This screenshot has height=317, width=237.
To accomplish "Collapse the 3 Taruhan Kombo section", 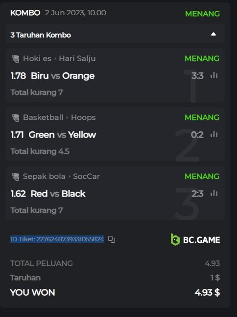I will tap(213, 34).
